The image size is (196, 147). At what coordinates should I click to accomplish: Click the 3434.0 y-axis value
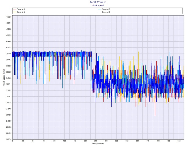[9, 78]
